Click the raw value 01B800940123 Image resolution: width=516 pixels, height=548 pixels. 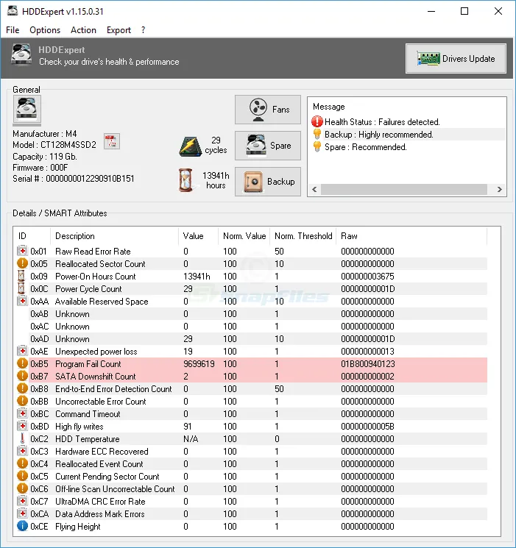(367, 364)
